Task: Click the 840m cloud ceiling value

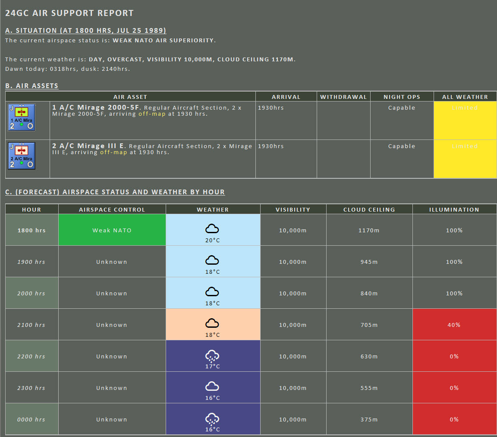Action: [x=369, y=293]
